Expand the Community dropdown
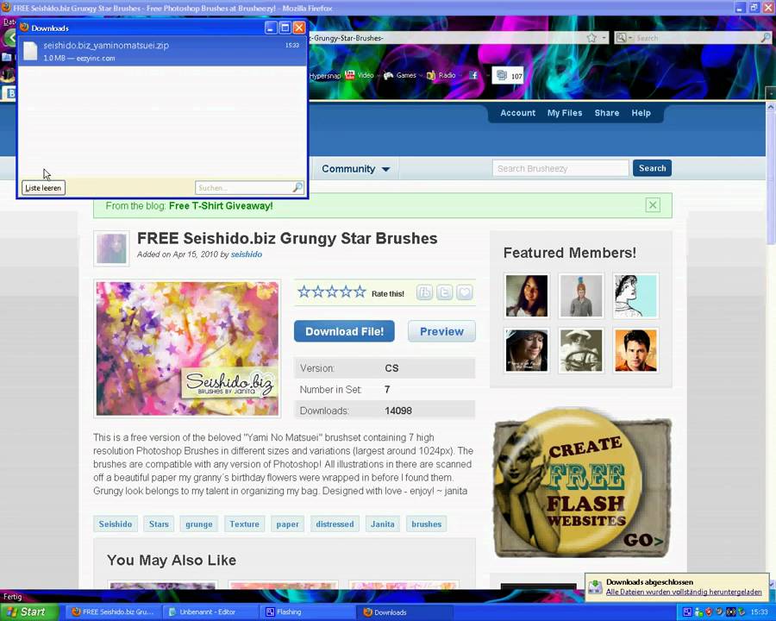The image size is (776, 621). (356, 169)
